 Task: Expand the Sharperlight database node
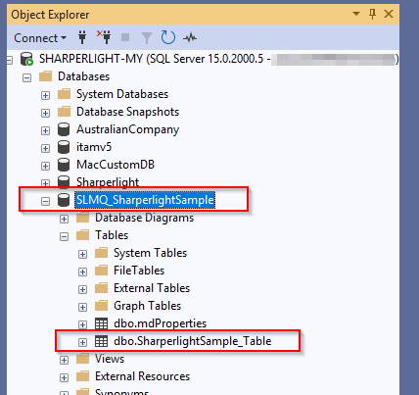tap(45, 183)
